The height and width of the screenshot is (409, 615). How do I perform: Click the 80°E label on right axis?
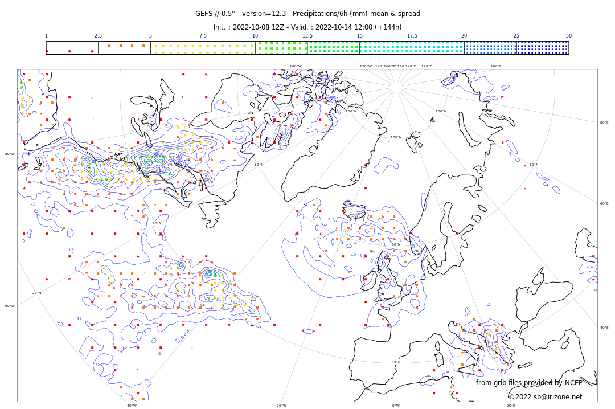pos(604,122)
